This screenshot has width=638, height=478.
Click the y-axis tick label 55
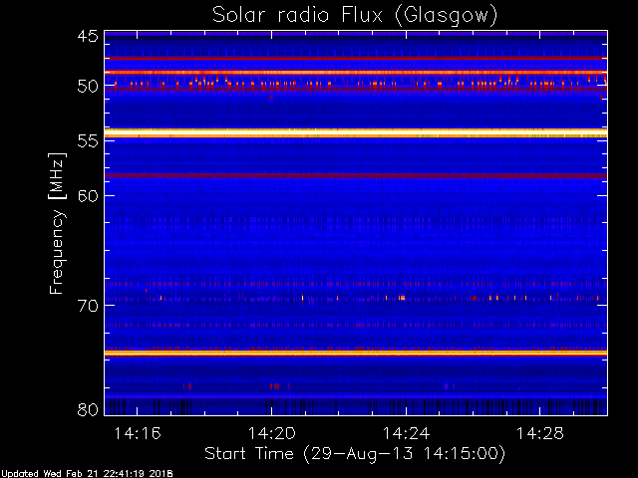pyautogui.click(x=88, y=141)
